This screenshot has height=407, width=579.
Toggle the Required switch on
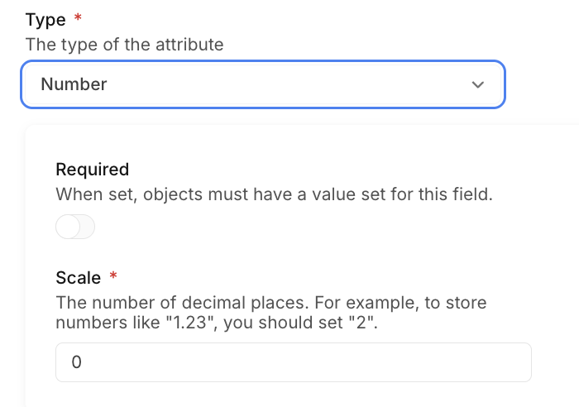pyautogui.click(x=75, y=227)
